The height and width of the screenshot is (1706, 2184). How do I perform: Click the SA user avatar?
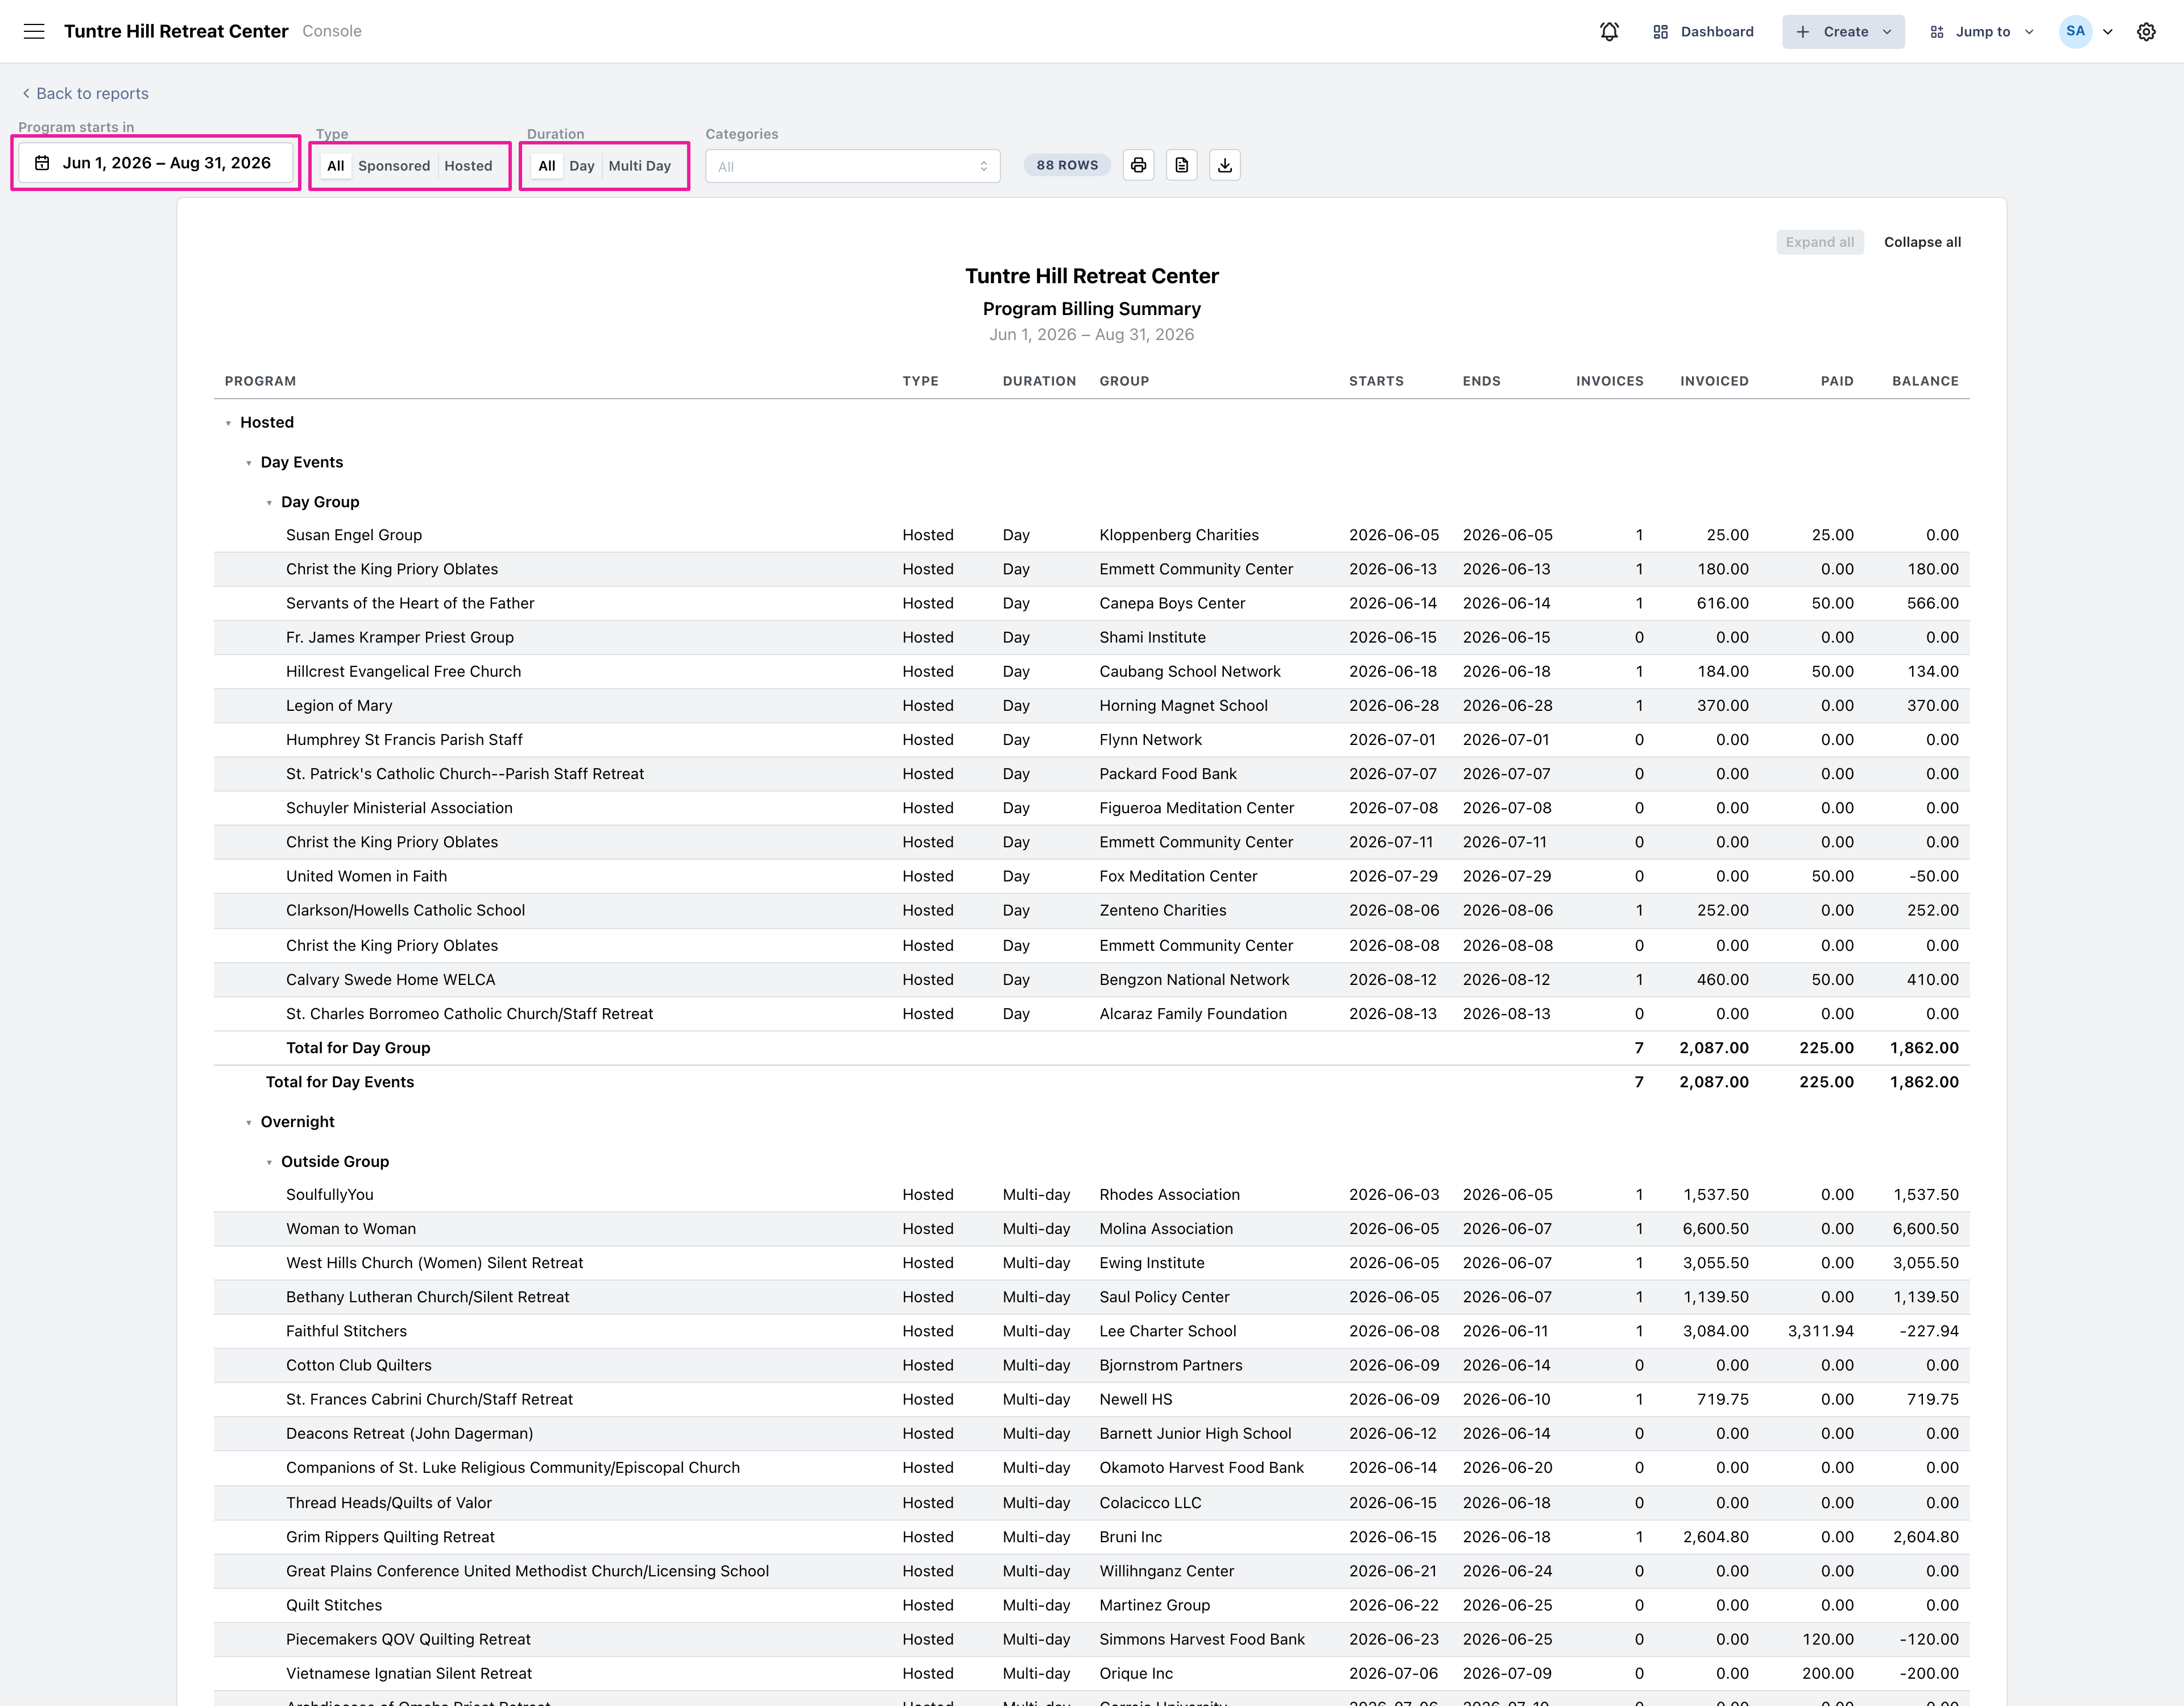pyautogui.click(x=2075, y=31)
